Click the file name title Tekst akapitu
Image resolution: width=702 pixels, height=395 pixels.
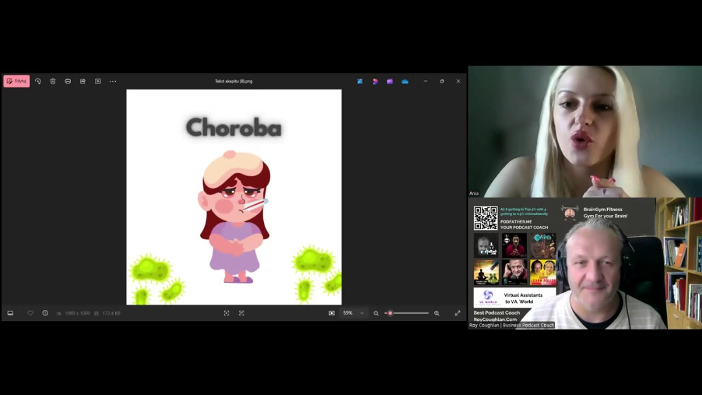pyautogui.click(x=234, y=81)
